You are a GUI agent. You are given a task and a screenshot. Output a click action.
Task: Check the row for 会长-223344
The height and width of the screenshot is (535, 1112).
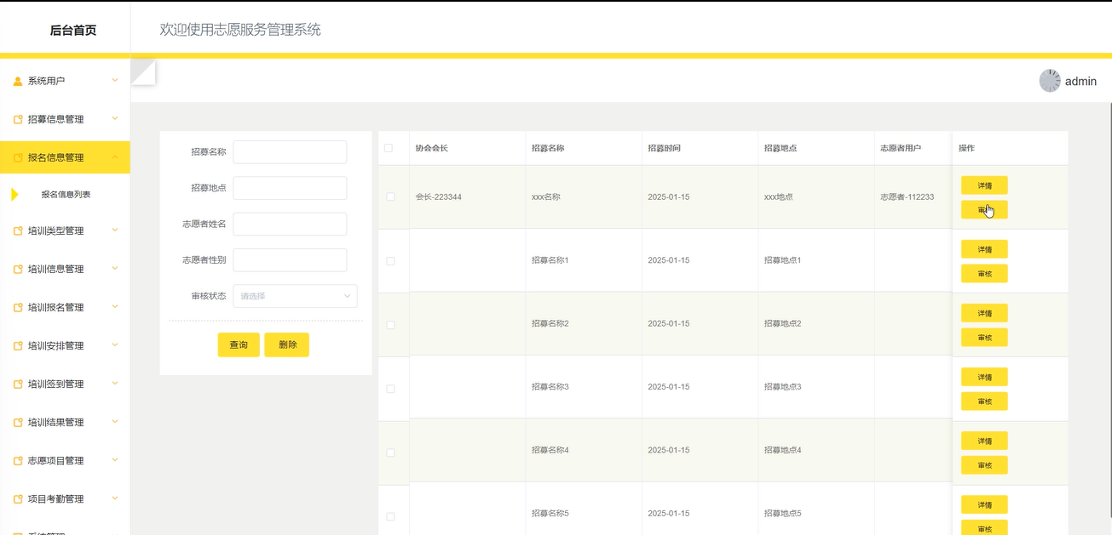click(x=390, y=196)
